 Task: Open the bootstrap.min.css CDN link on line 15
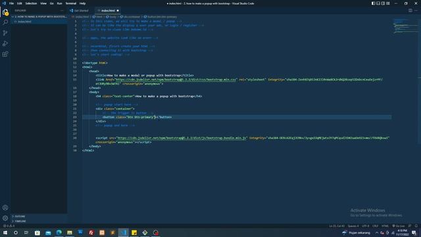coord(176,80)
